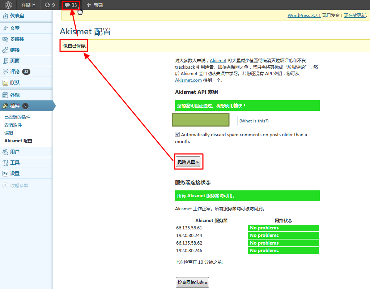Click the 现在就更新 link
Image resolution: width=370 pixels, height=289 pixels.
(355, 16)
